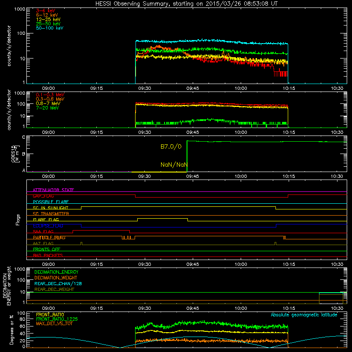
Task: Select the "09:15" time label under decimation panel
Action: click(96, 308)
